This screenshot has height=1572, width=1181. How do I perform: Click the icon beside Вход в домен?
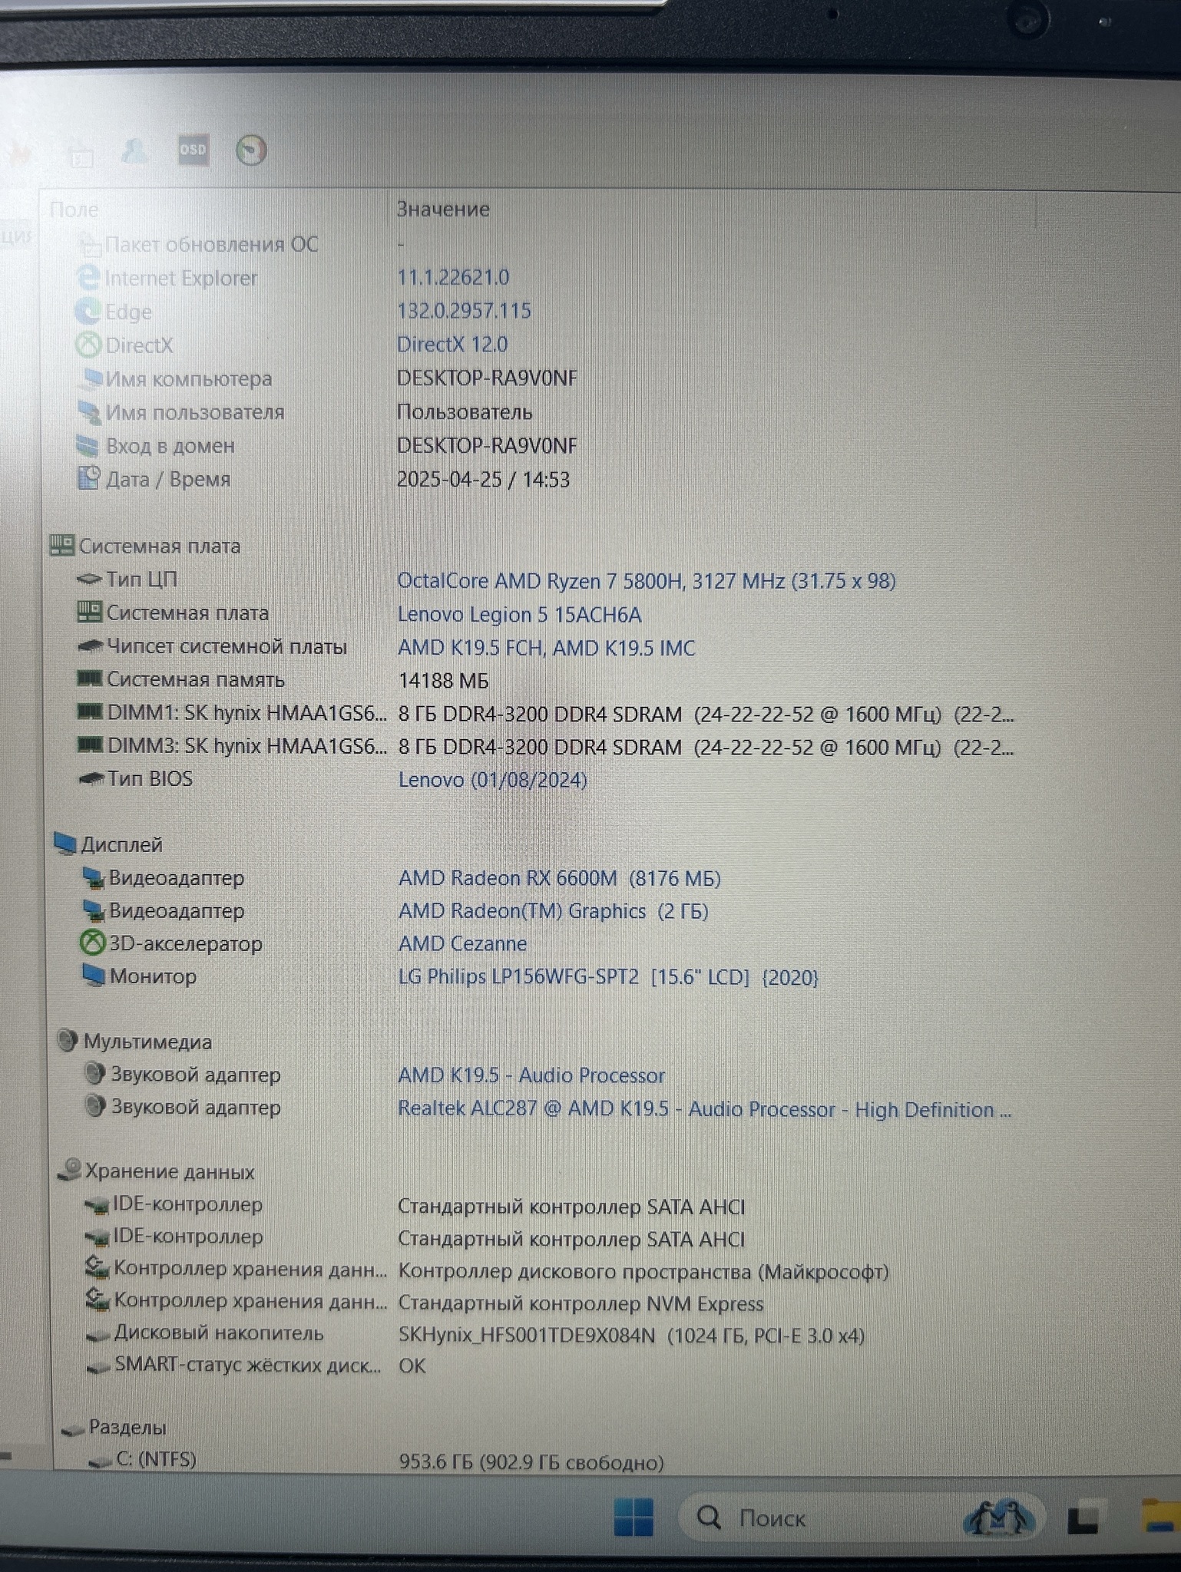click(x=88, y=445)
